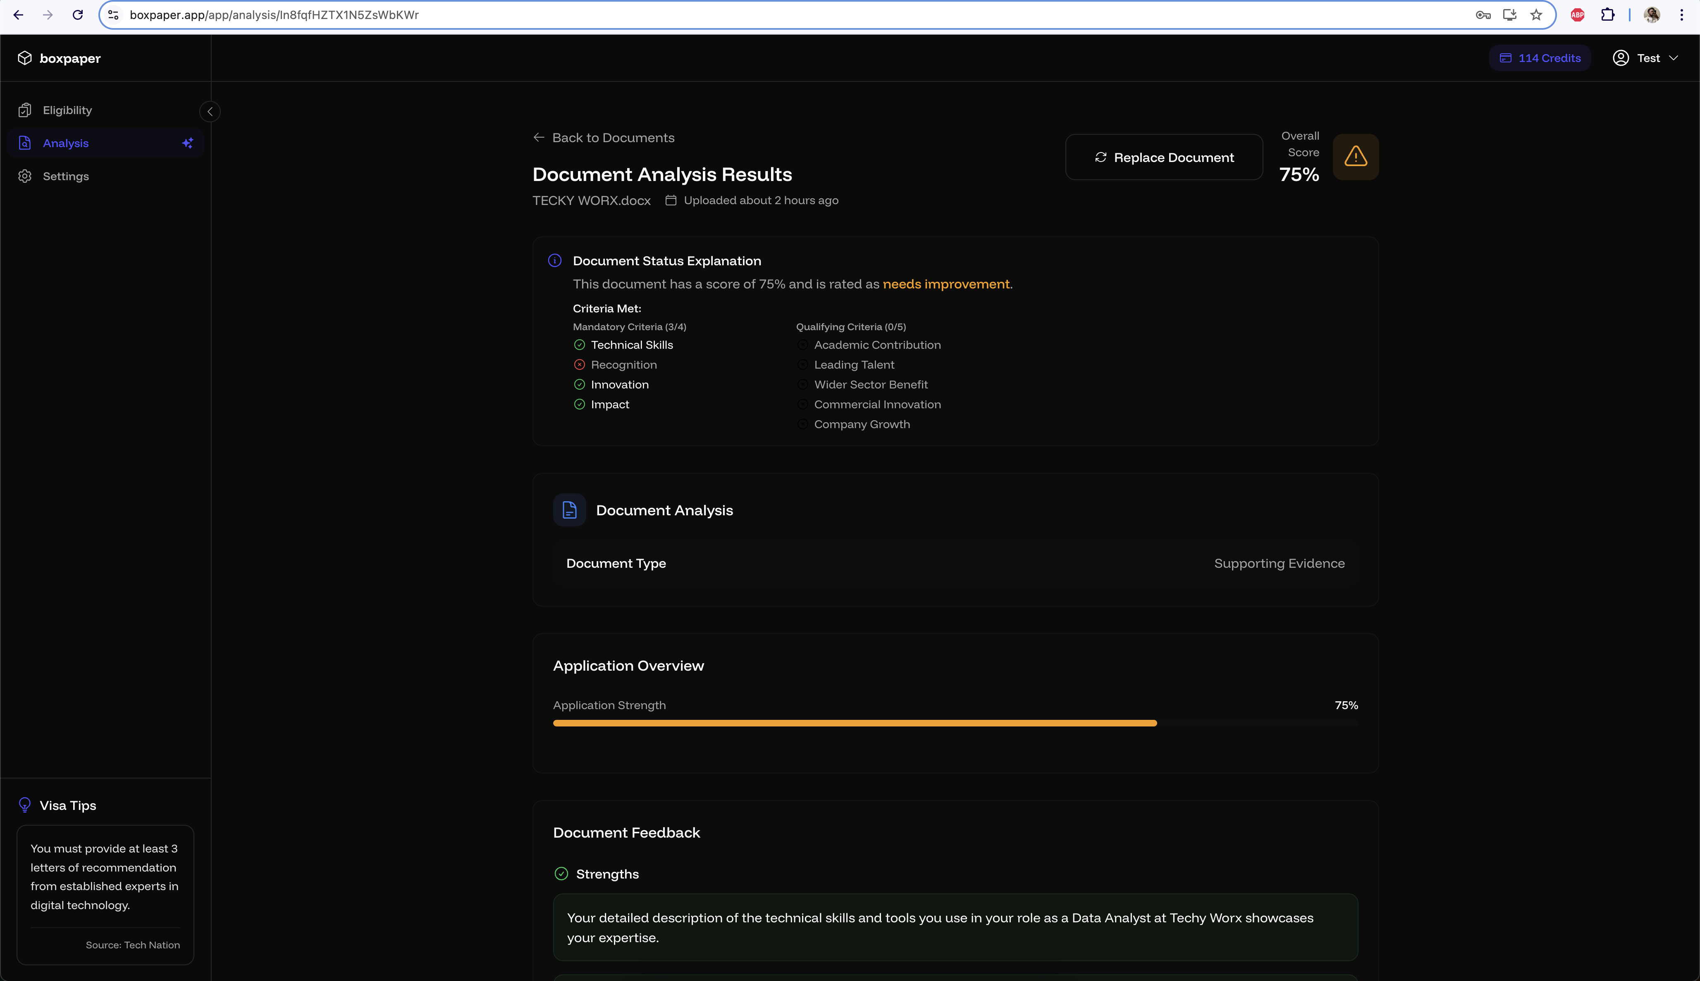The image size is (1700, 981).
Task: Click the orange warning triangle score icon
Action: click(1355, 157)
